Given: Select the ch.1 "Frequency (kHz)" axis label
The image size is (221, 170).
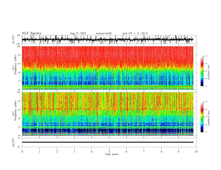Looking at the screenshot, I should (15, 64).
